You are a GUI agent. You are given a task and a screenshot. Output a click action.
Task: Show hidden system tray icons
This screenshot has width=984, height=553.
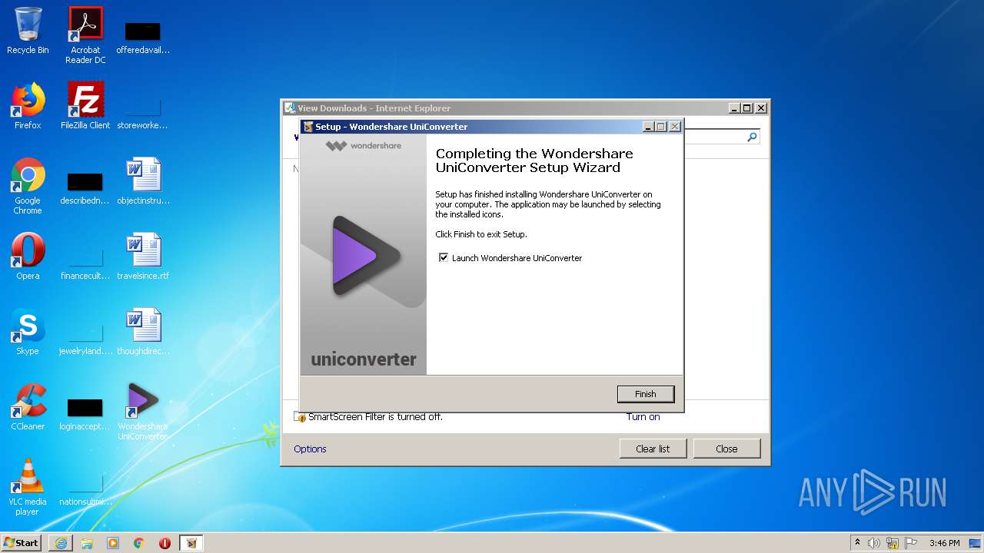857,543
